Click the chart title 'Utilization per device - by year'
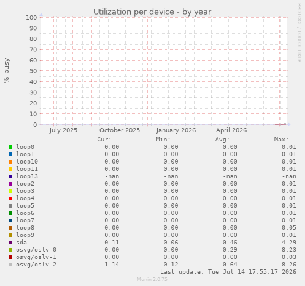This screenshot has width=305, height=286. [152, 12]
